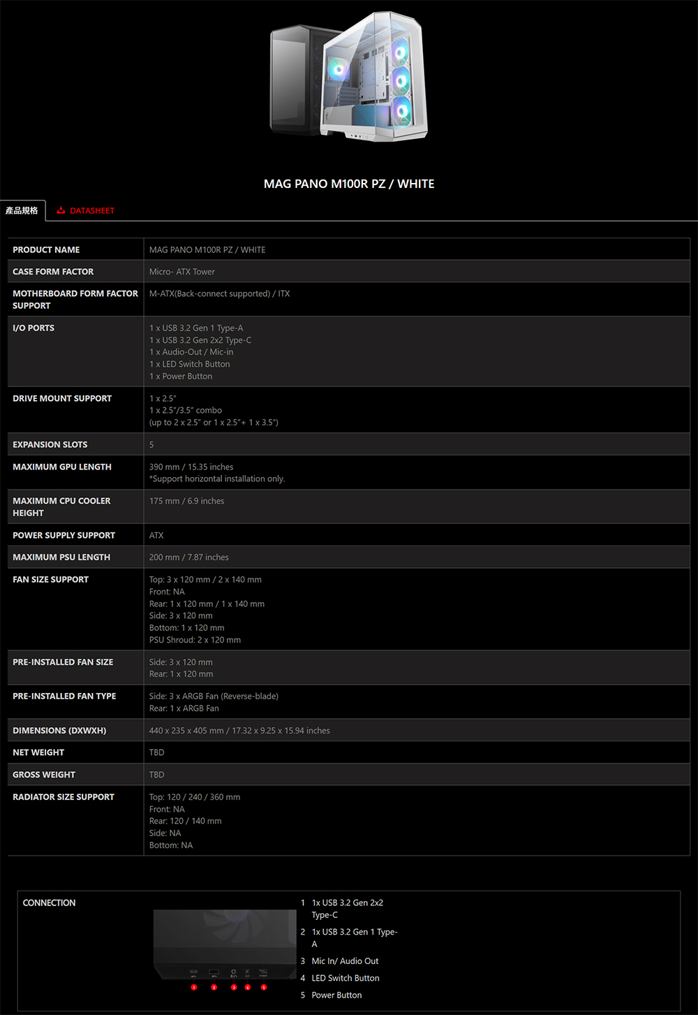
Task: Click the EXPANSION SLOTS label
Action: (x=50, y=444)
